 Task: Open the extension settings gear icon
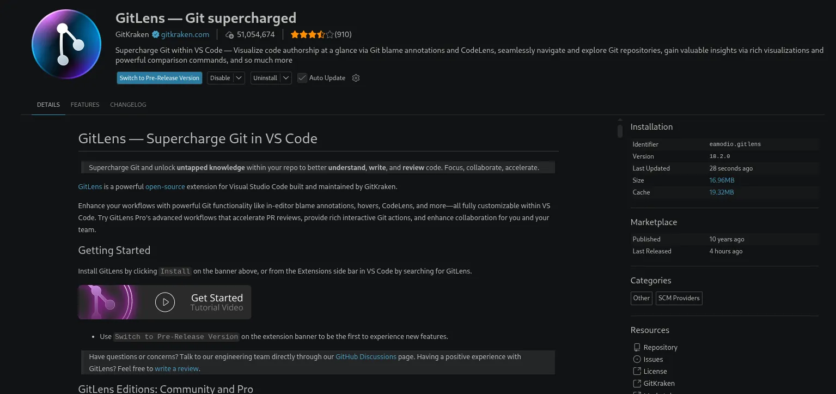click(356, 78)
